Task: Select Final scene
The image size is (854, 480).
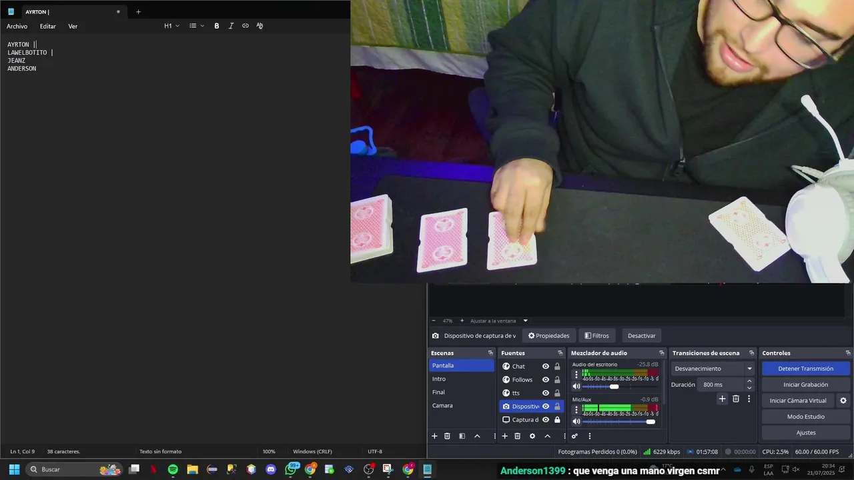Action: tap(462, 392)
